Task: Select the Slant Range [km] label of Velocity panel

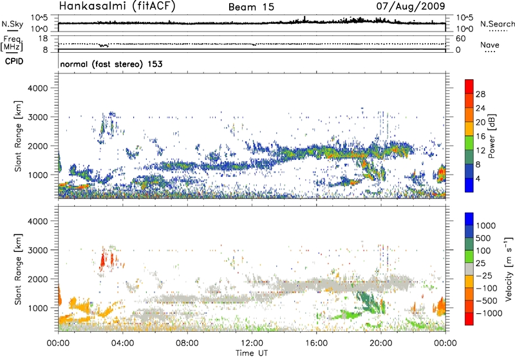Action: (x=18, y=269)
